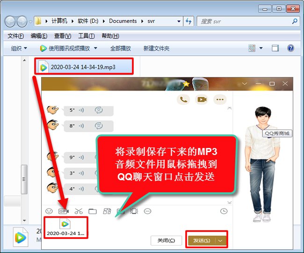Open the 组织 dropdown menu
The image size is (304, 253).
(19, 48)
